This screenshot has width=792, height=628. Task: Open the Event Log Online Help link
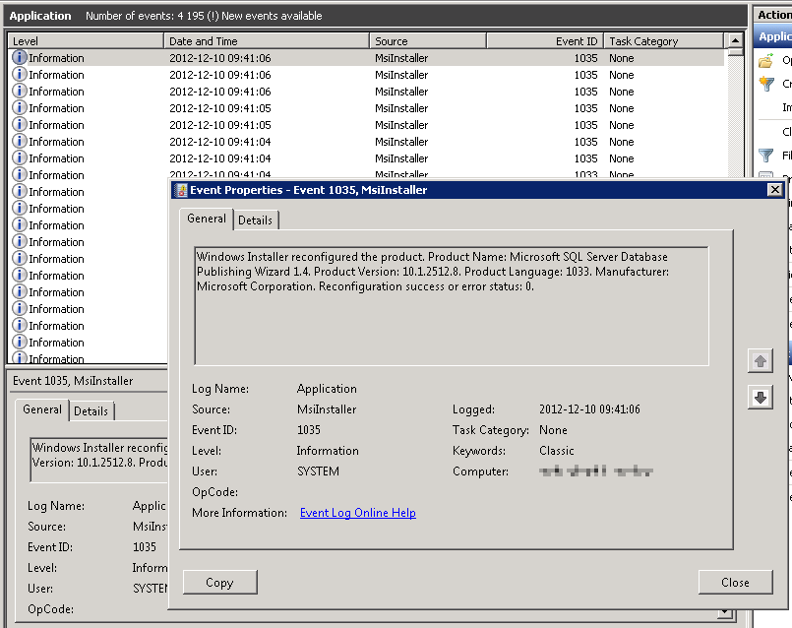click(x=357, y=512)
